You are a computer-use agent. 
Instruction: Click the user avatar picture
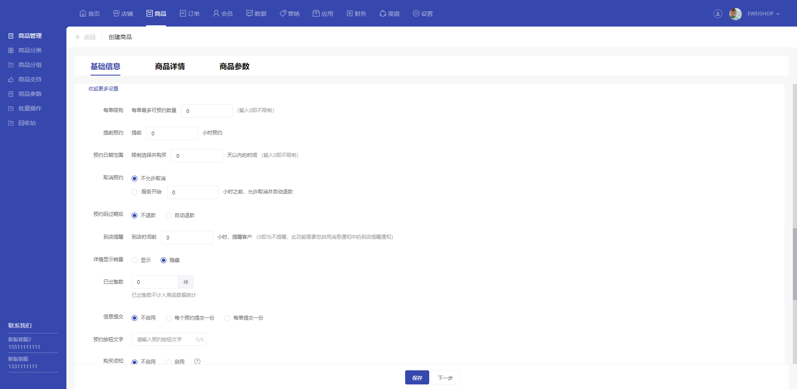[736, 14]
